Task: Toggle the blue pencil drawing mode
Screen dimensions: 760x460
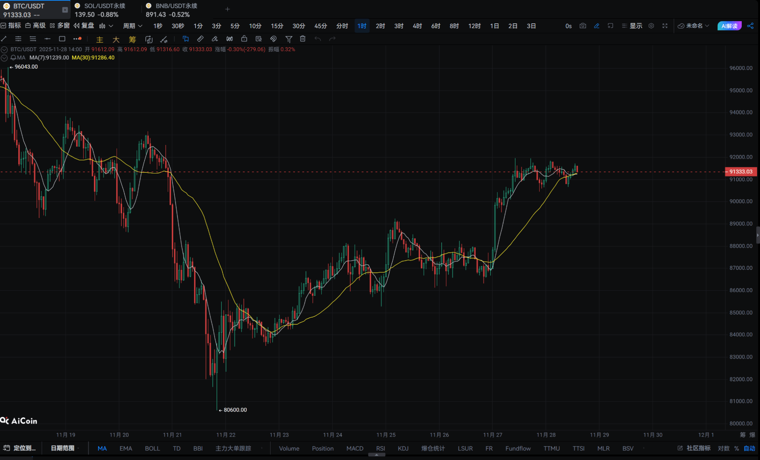Action: tap(597, 26)
